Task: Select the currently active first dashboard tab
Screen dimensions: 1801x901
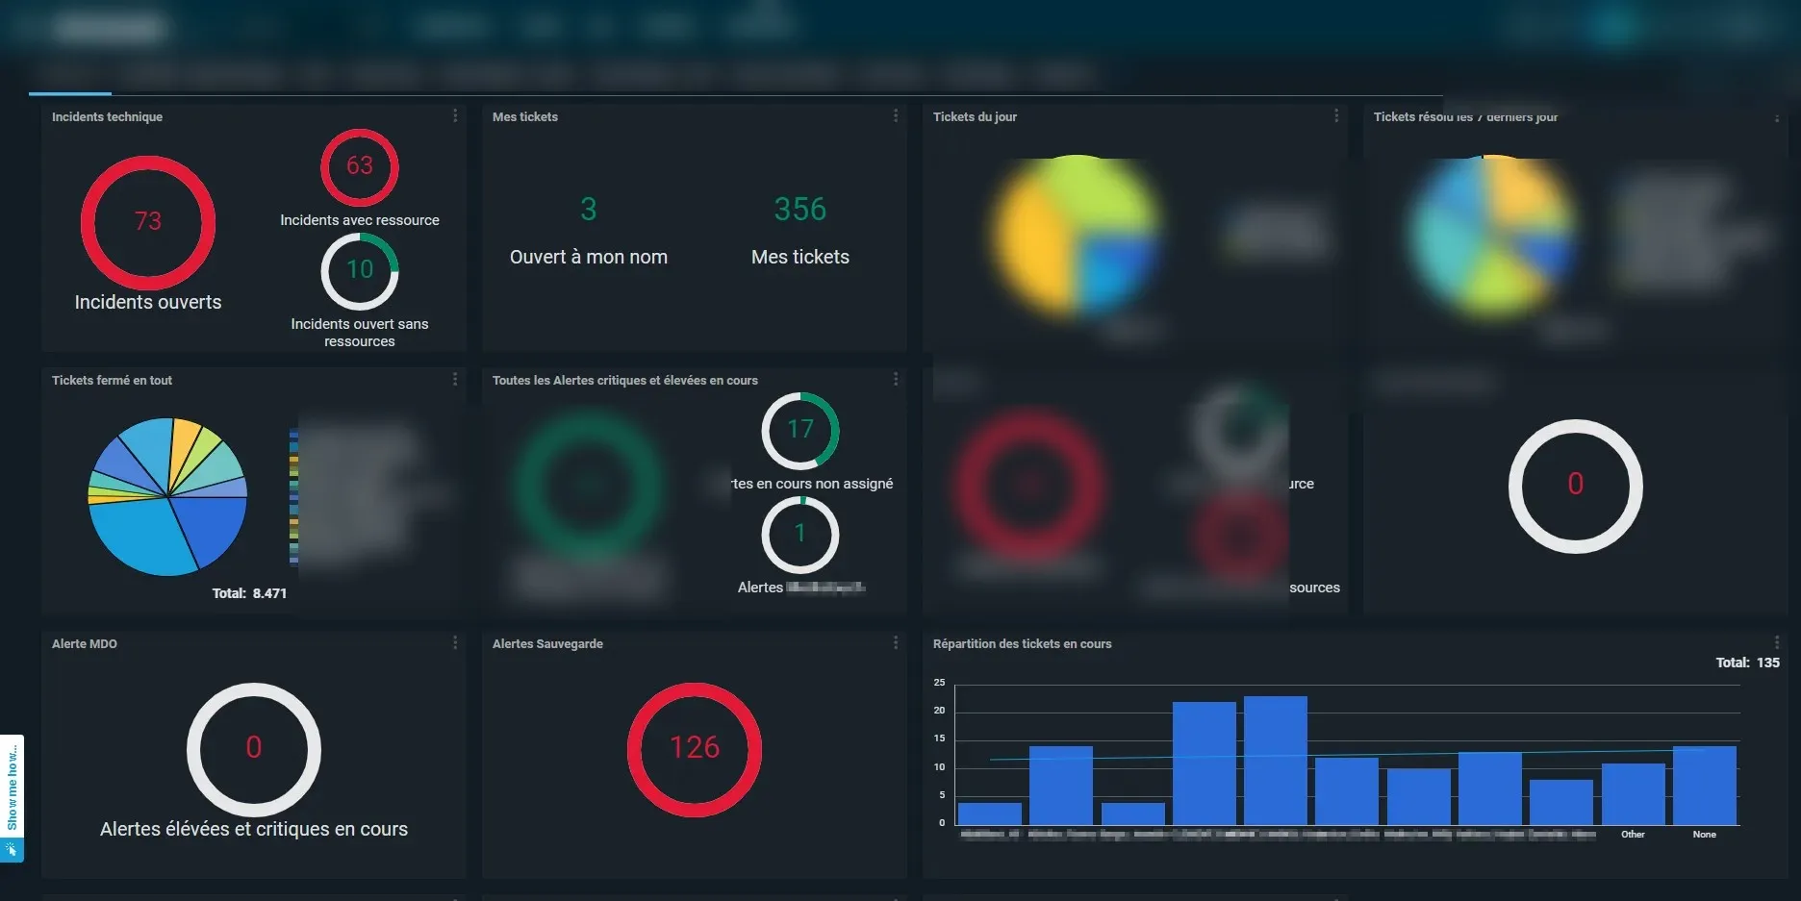Action: pyautogui.click(x=69, y=73)
